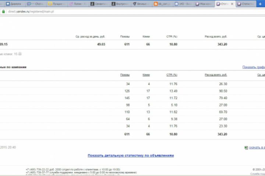Click the green padlock icon in address bar
265x176 pixels.
point(3,11)
